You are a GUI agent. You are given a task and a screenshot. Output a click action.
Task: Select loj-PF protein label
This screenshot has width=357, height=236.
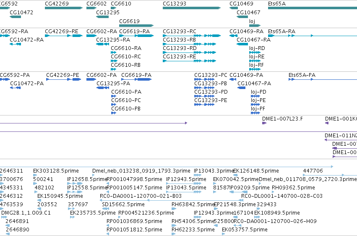258,109
